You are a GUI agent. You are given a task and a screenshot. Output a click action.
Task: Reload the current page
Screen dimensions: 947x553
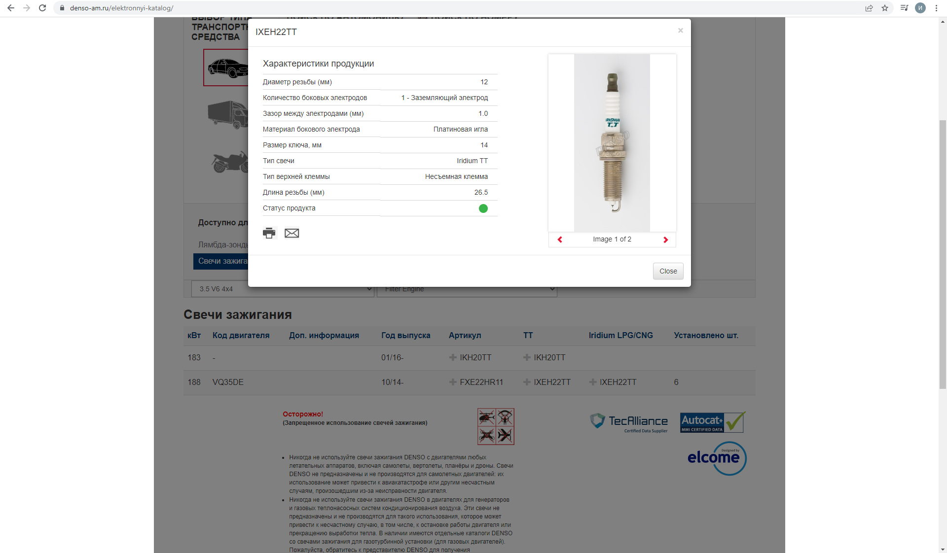(42, 8)
